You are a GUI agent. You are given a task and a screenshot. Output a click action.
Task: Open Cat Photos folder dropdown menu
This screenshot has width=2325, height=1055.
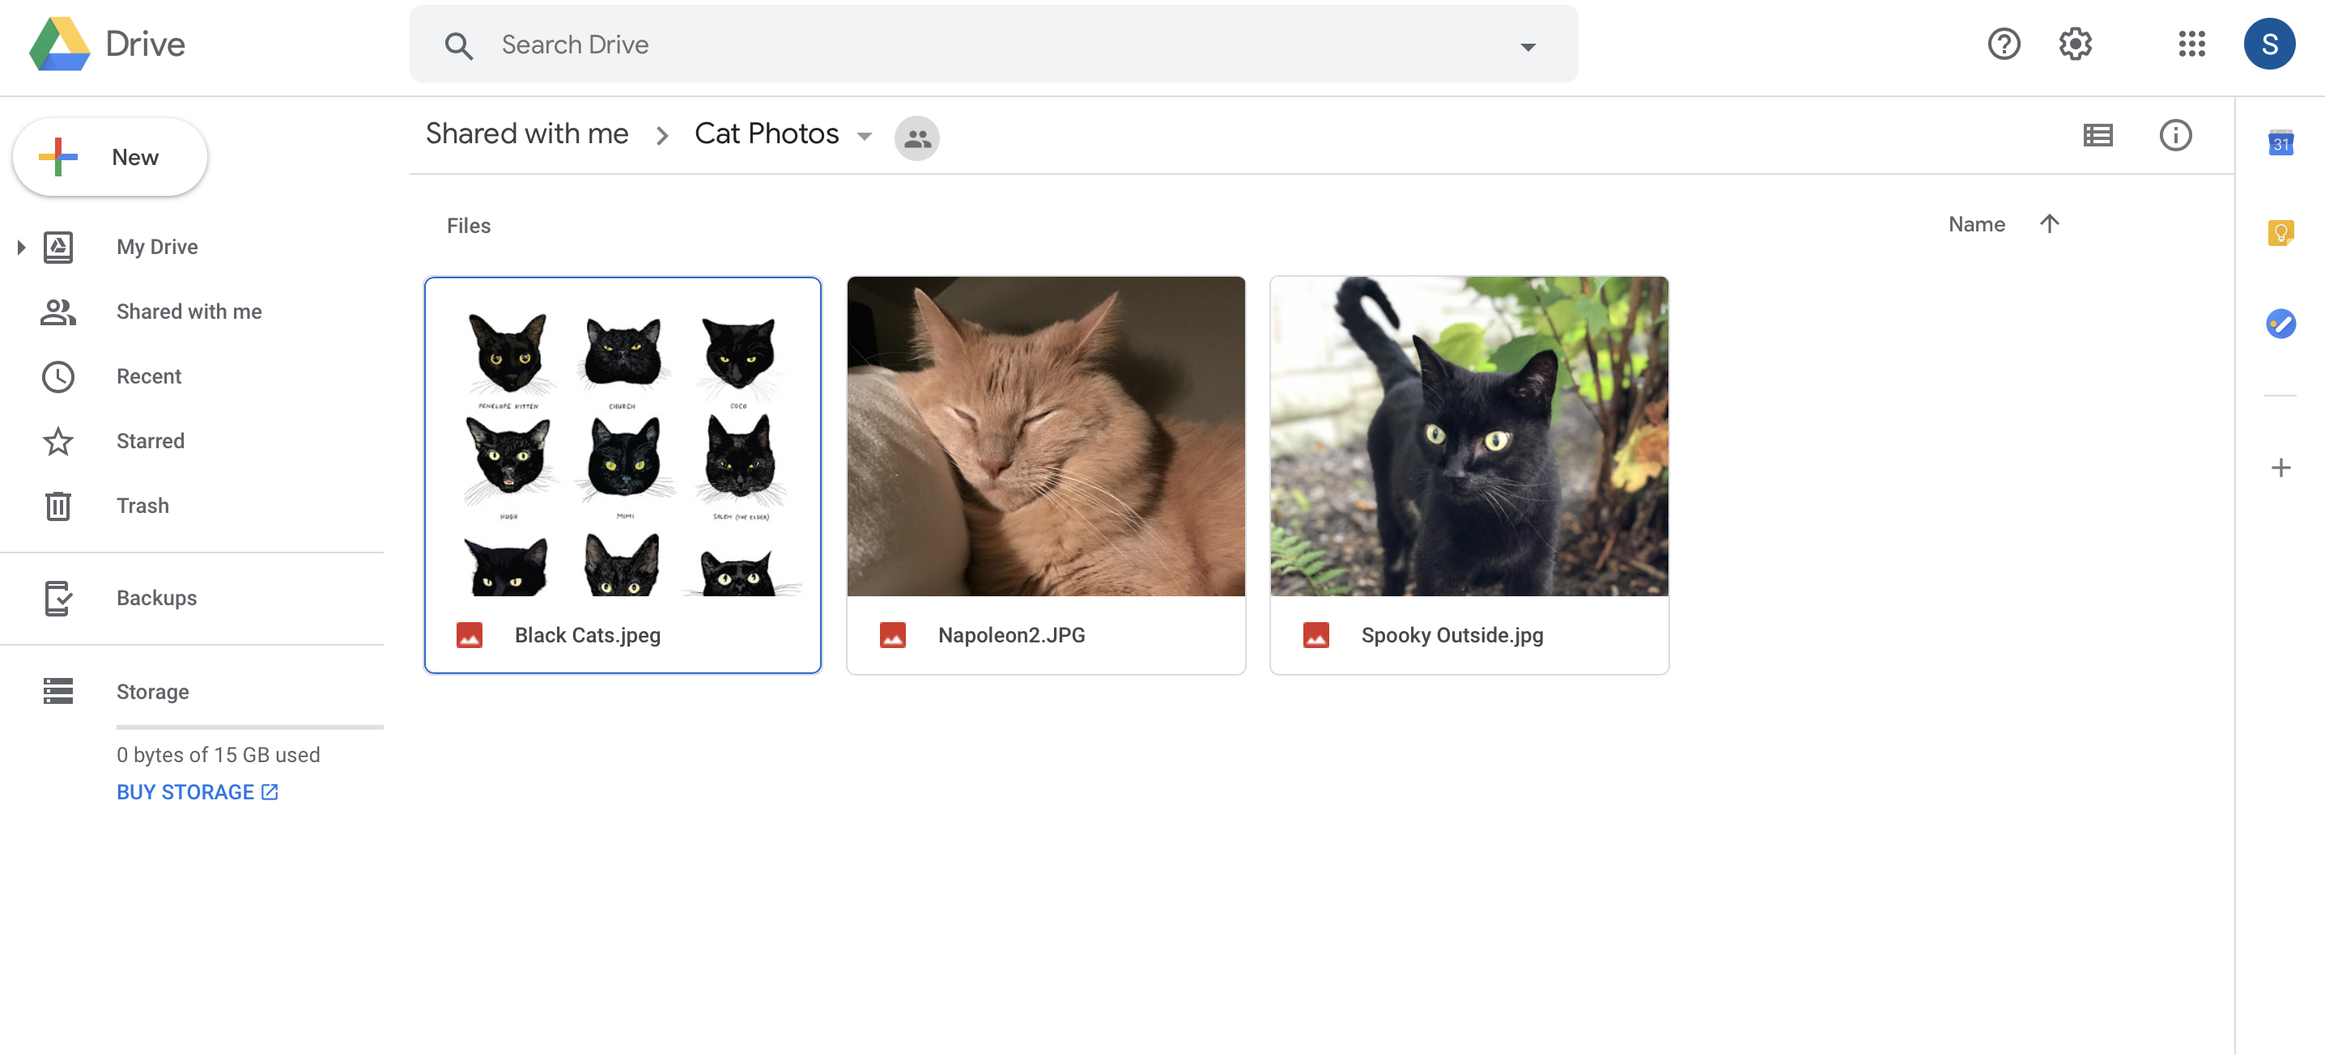(x=864, y=136)
